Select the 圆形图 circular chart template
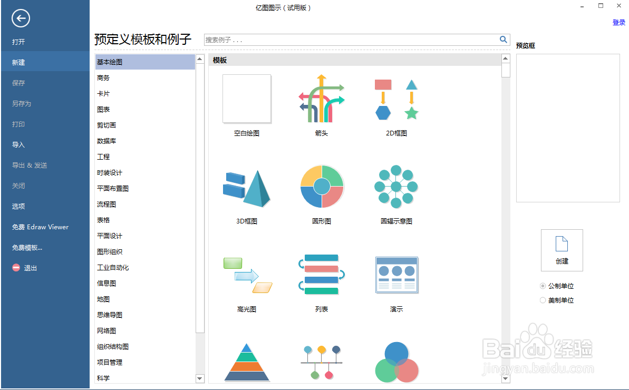The width and height of the screenshot is (629, 390). (322, 187)
